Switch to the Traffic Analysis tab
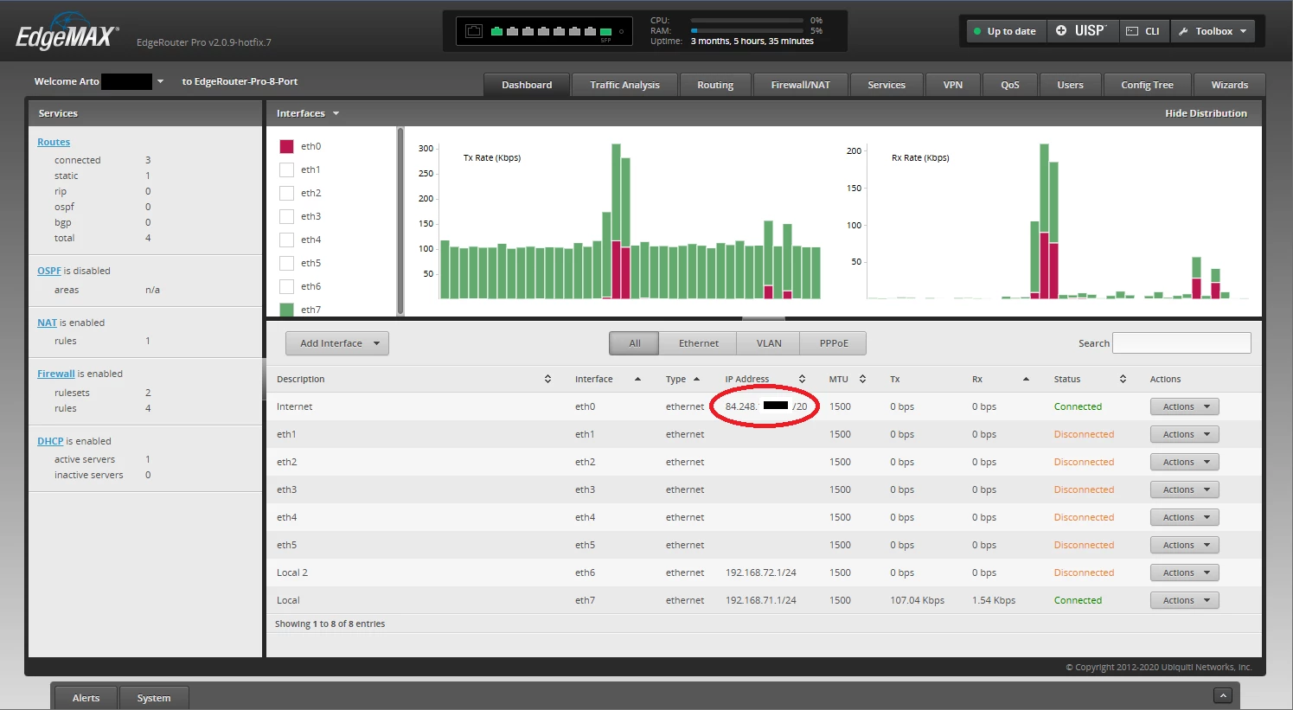The height and width of the screenshot is (710, 1293). click(624, 85)
